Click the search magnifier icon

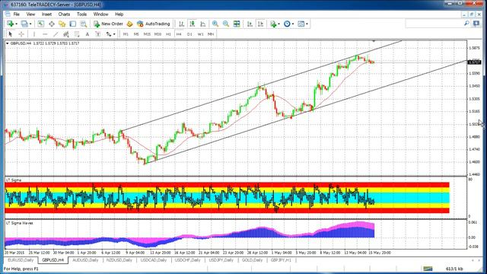(x=466, y=24)
